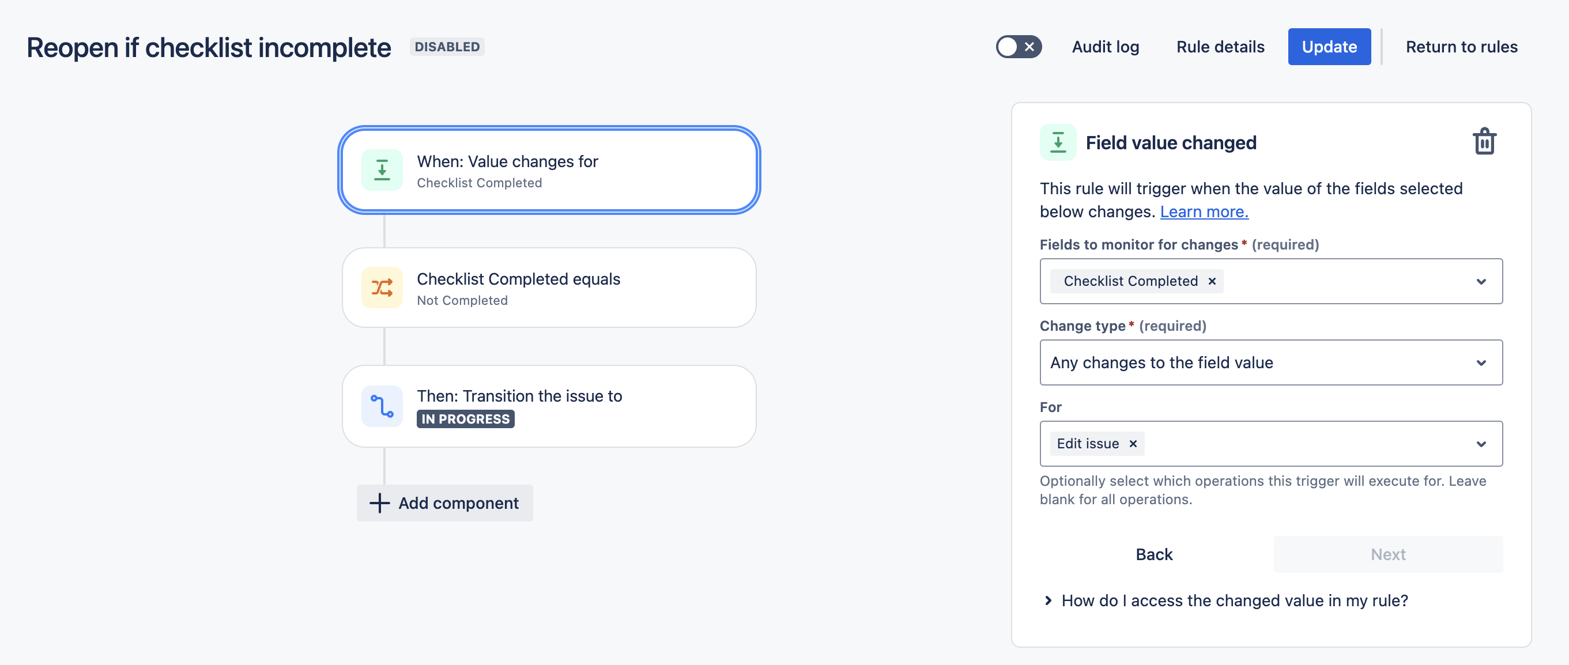1569x665 pixels.
Task: Open Fields to monitor dropdown arrow
Action: pyautogui.click(x=1481, y=281)
